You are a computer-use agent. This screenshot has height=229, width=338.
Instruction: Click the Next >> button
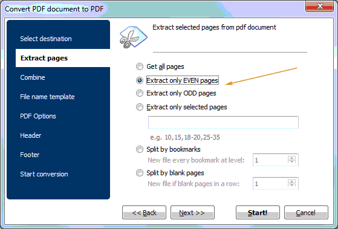192,213
